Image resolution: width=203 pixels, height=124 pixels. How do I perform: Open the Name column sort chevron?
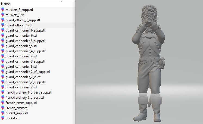pyautogui.click(x=61, y=1)
